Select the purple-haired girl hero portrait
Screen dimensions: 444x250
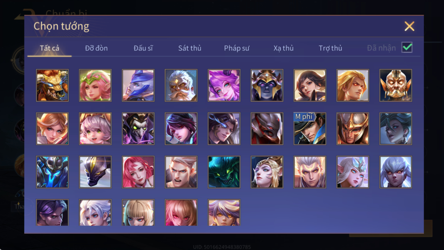tap(224, 85)
